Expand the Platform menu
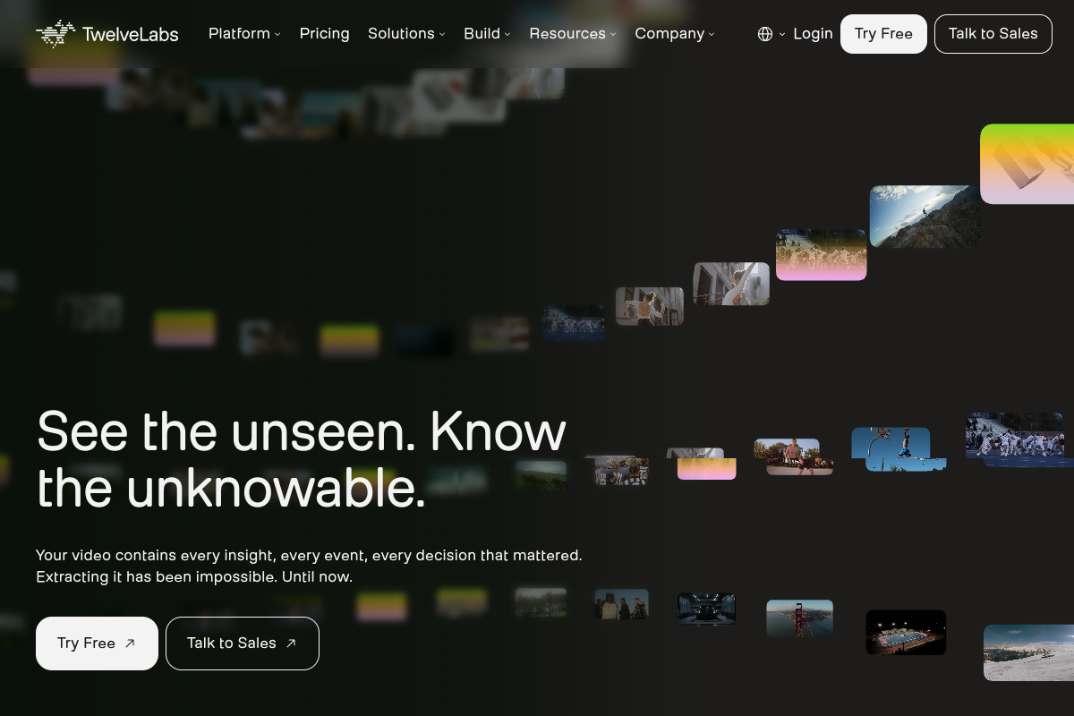 coord(244,34)
